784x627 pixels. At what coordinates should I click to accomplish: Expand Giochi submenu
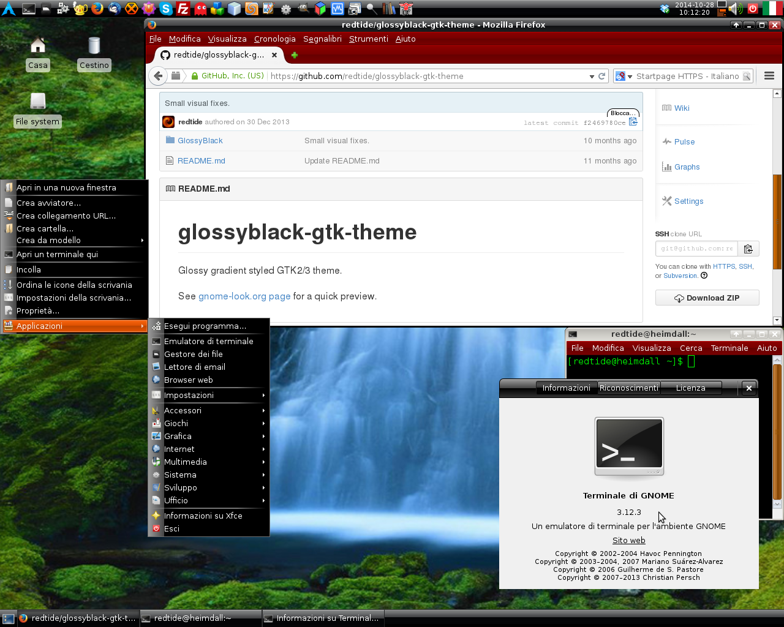click(x=209, y=423)
